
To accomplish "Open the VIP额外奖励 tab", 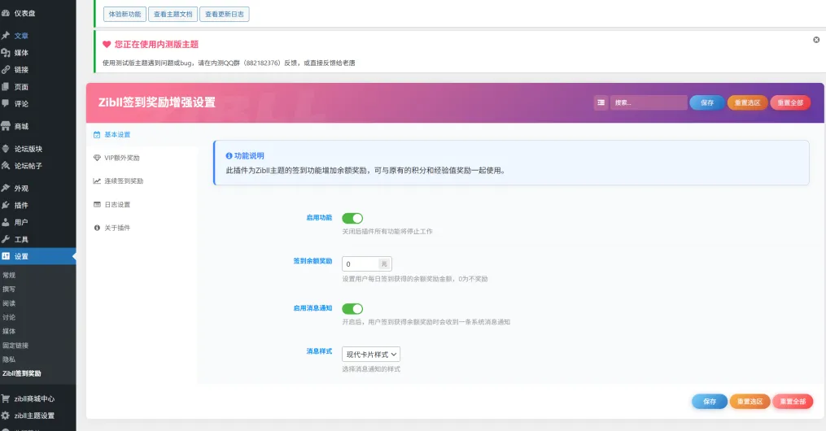I will [x=141, y=158].
